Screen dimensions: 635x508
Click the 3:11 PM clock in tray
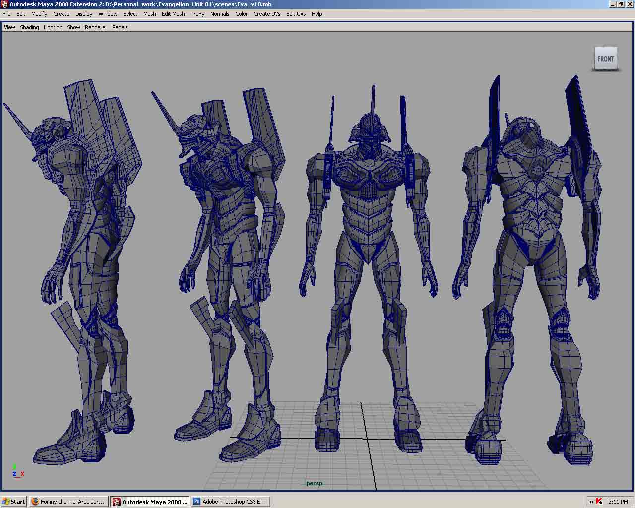coord(618,502)
